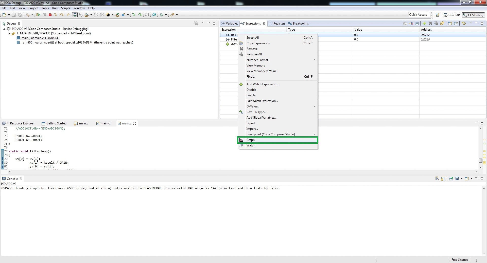Image resolution: width=487 pixels, height=263 pixels.
Task: Click the CCS Debug perspective button
Action: [473, 15]
